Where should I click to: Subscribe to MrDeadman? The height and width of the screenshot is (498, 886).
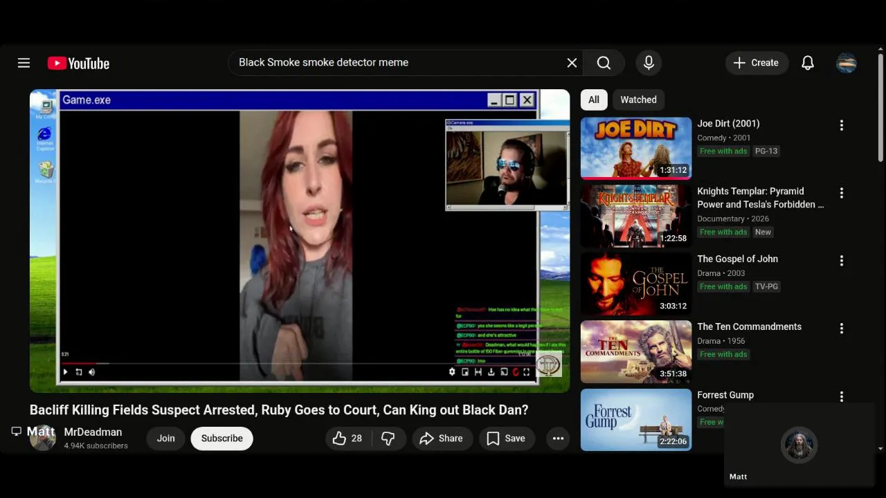pos(221,439)
